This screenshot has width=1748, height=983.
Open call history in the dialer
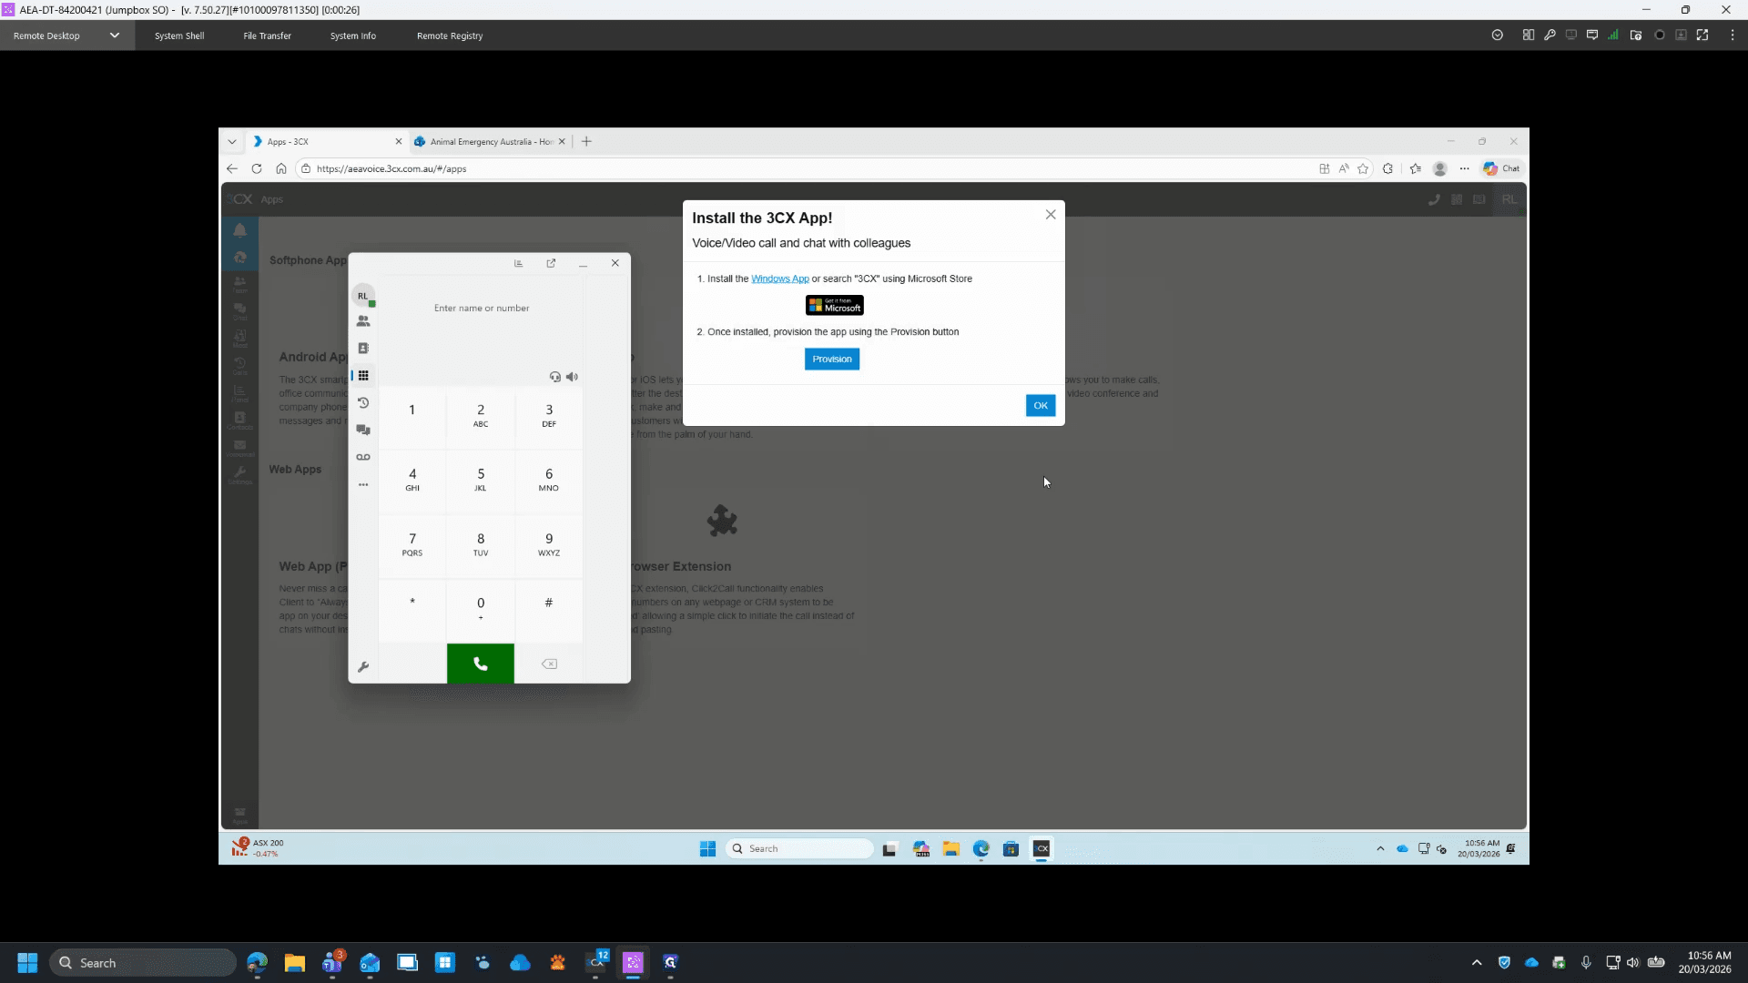click(363, 403)
